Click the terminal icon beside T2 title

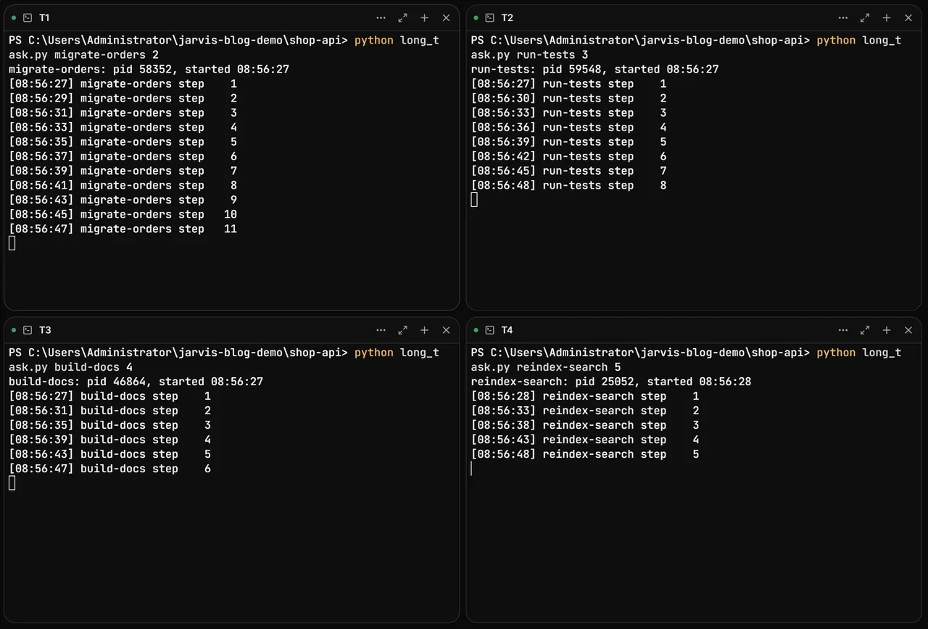pyautogui.click(x=489, y=17)
